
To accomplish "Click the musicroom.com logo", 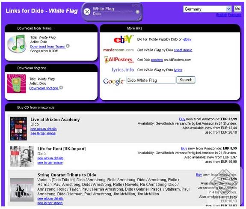I will tap(119, 50).
